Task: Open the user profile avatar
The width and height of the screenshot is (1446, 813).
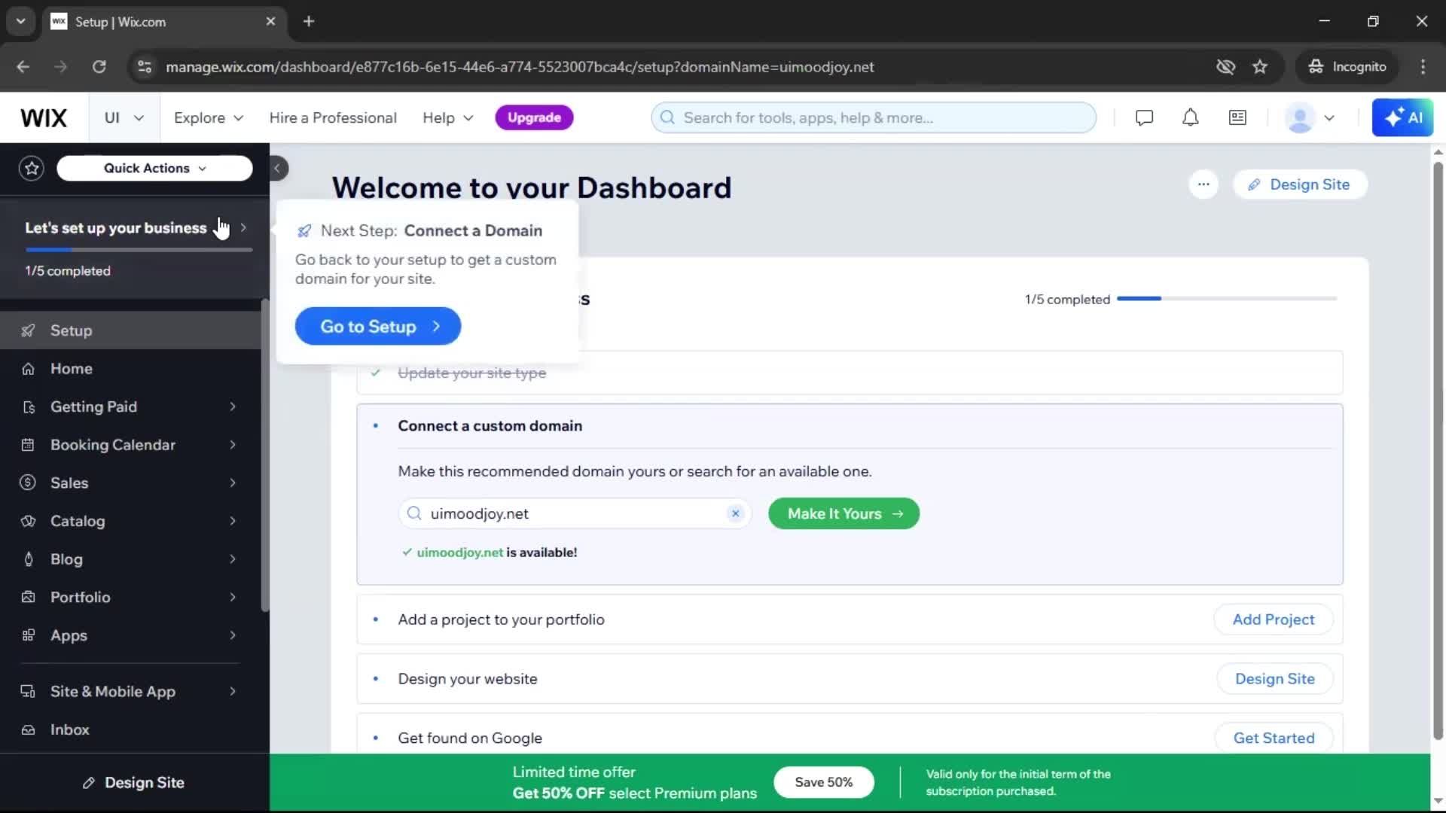Action: click(x=1300, y=118)
